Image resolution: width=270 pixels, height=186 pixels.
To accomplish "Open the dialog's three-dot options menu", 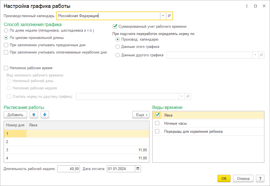I will click(x=247, y=6).
